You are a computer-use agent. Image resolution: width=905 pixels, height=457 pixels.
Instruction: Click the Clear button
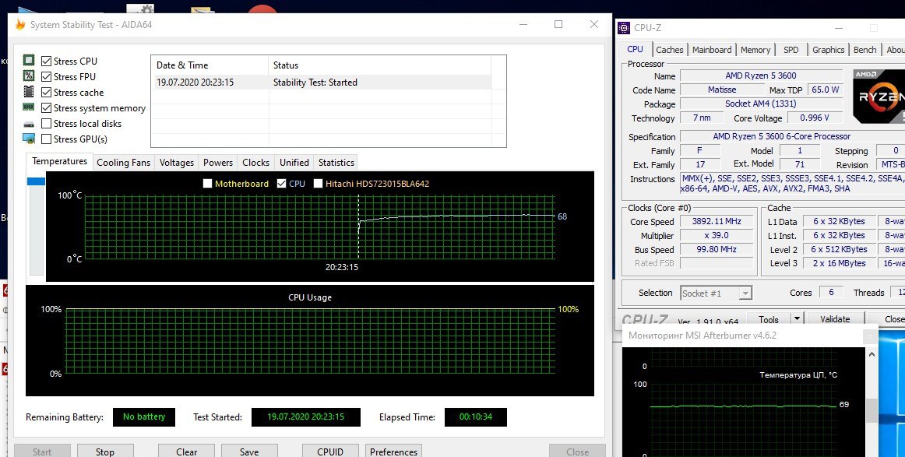(x=186, y=452)
